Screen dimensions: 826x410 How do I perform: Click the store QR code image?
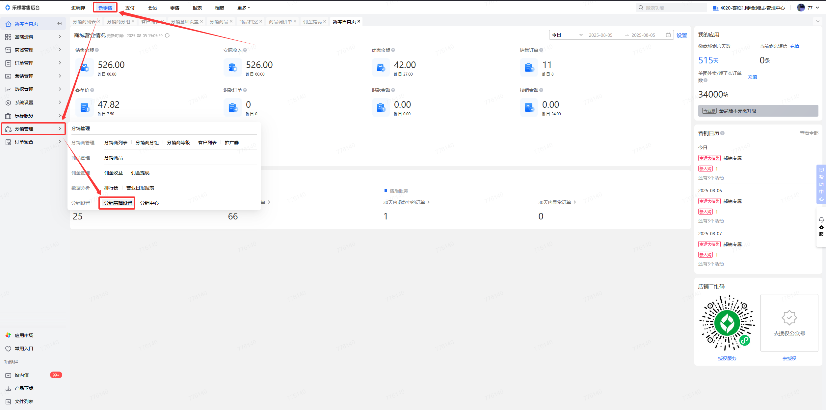[727, 323]
